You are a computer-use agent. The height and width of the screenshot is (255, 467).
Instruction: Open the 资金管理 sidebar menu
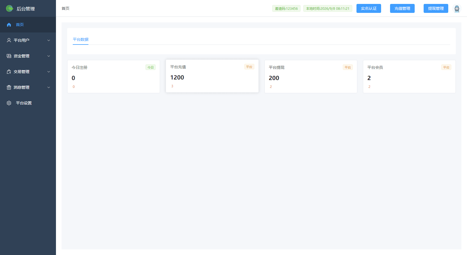click(28, 56)
